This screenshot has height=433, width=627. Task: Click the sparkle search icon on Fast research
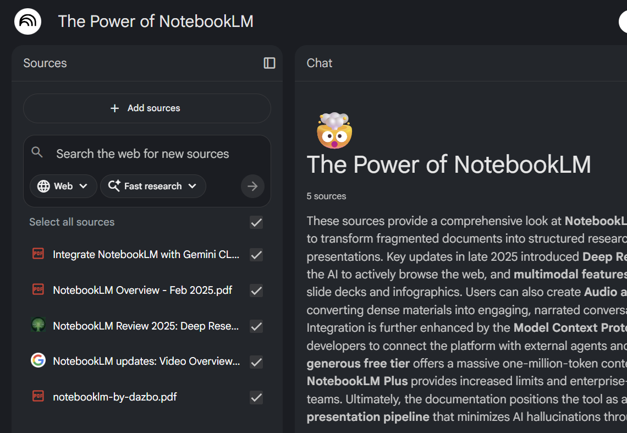click(114, 185)
